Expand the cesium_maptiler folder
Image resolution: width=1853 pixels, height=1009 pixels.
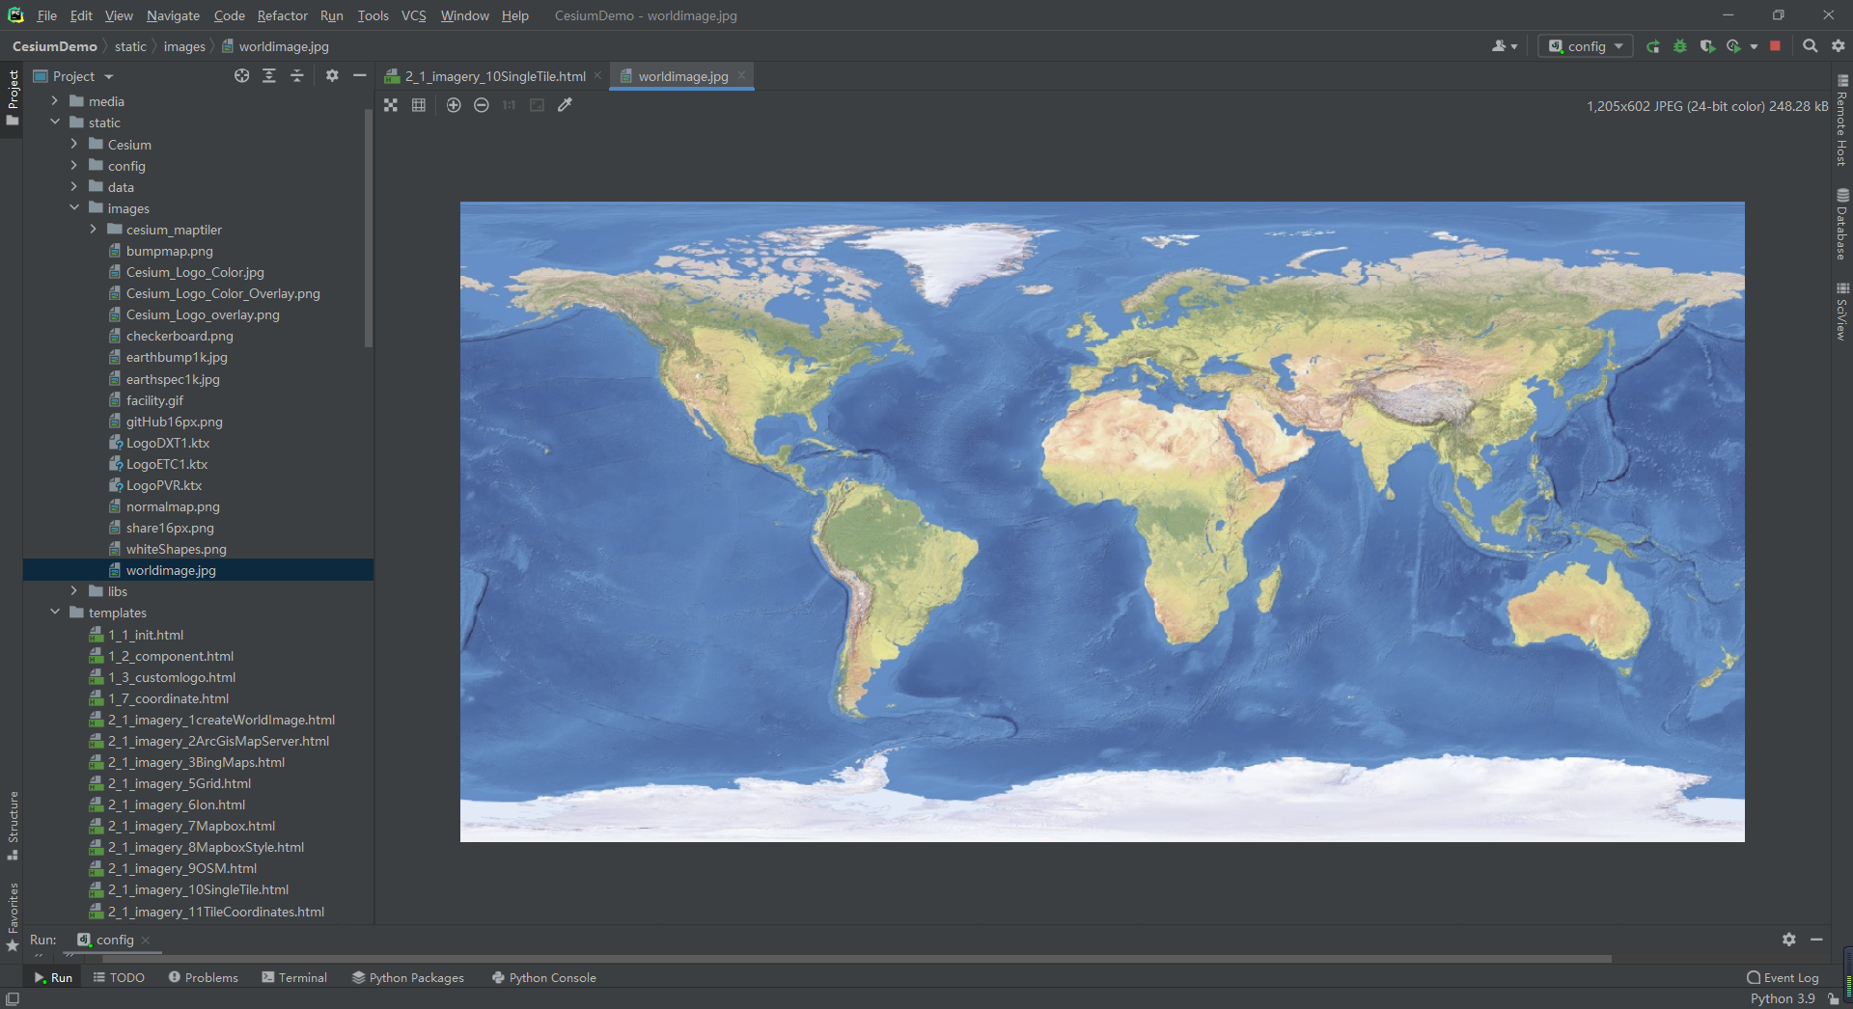tap(93, 230)
